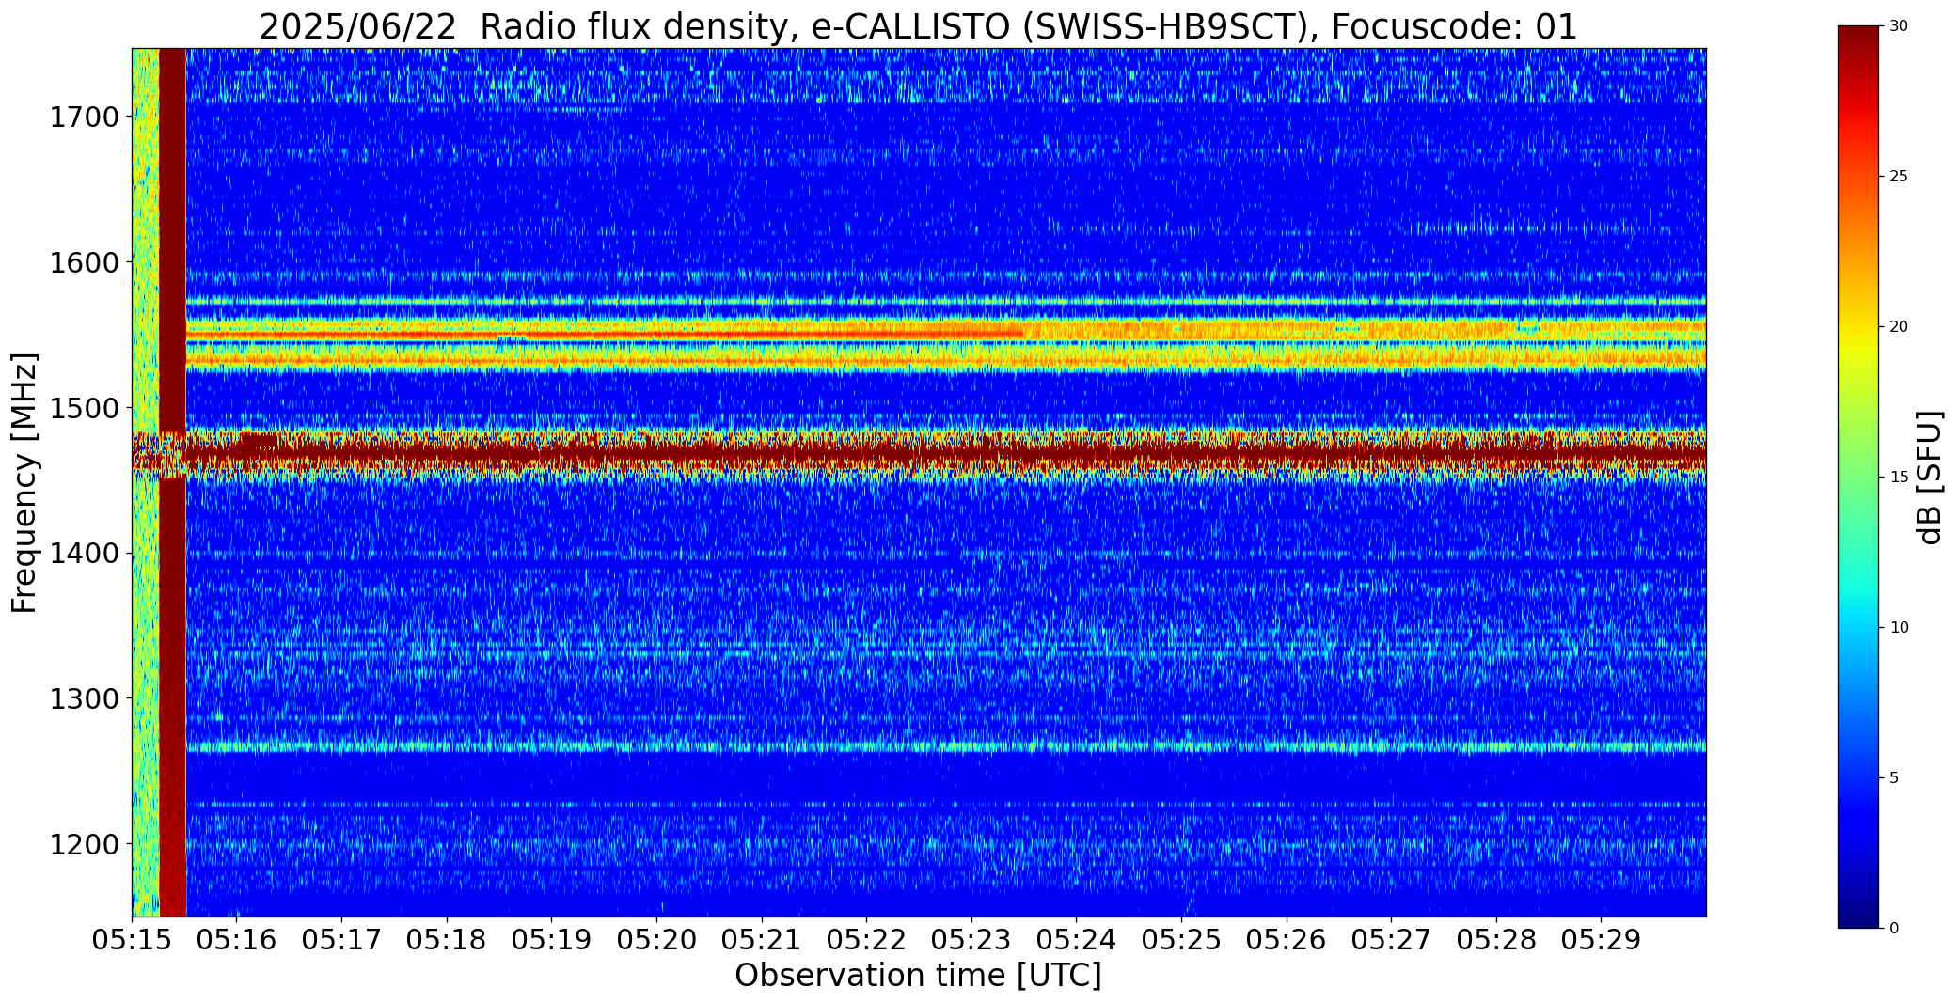Image resolution: width=1958 pixels, height=1003 pixels.
Task: Click the colorbar 0 tick label
Action: point(1894,928)
